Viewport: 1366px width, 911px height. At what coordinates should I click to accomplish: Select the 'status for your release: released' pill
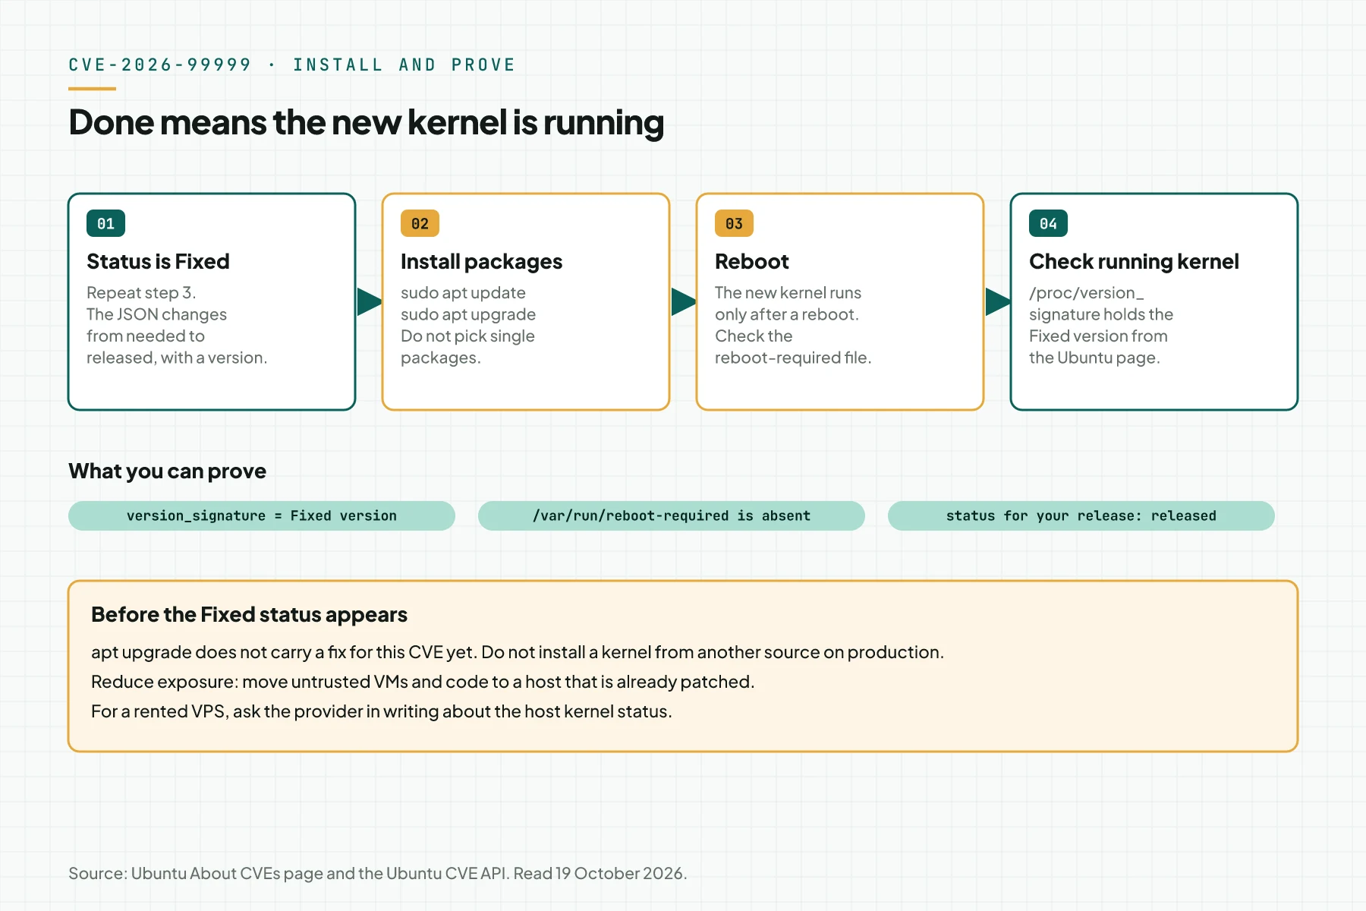tap(1081, 515)
